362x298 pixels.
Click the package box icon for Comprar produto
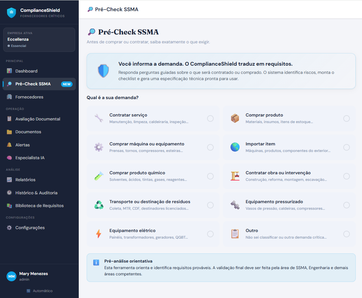pos(235,118)
